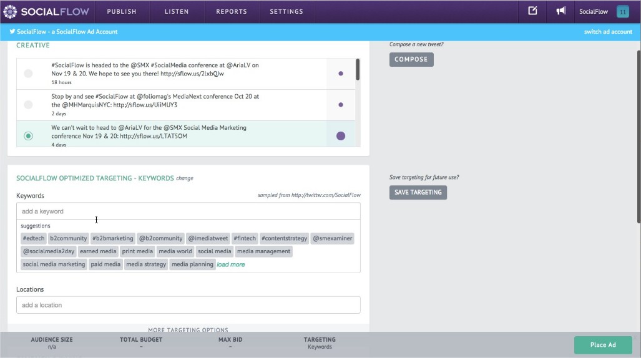Add the social media suggestion tag

(215, 251)
